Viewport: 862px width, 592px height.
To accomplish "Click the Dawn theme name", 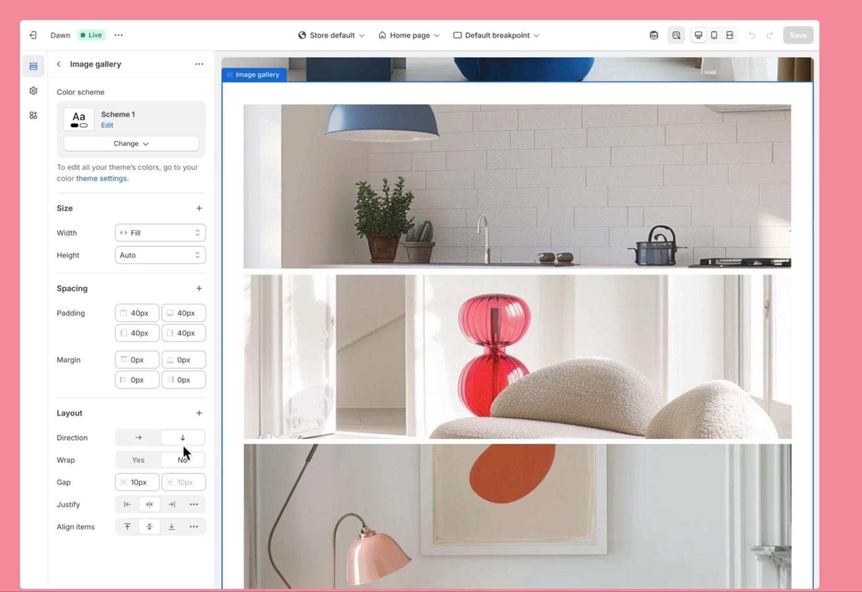I will click(60, 35).
